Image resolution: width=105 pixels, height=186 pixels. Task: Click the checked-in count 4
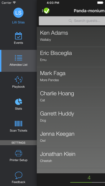(x=89, y=178)
